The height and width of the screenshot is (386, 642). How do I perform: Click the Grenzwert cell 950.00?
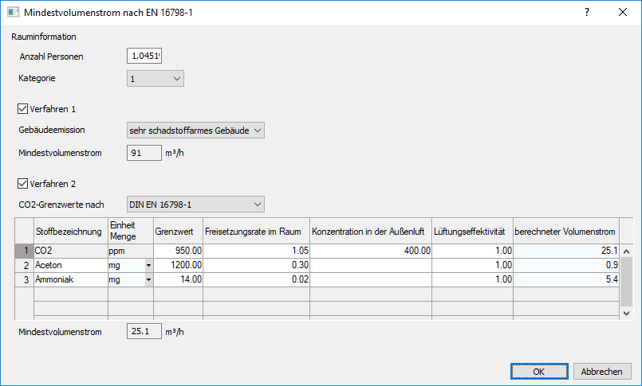pos(178,251)
